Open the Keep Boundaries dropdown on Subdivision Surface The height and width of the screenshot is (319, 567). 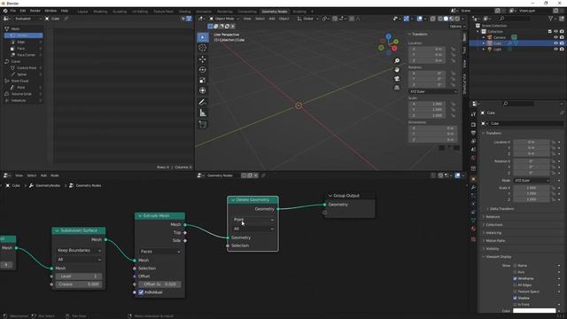click(x=79, y=250)
